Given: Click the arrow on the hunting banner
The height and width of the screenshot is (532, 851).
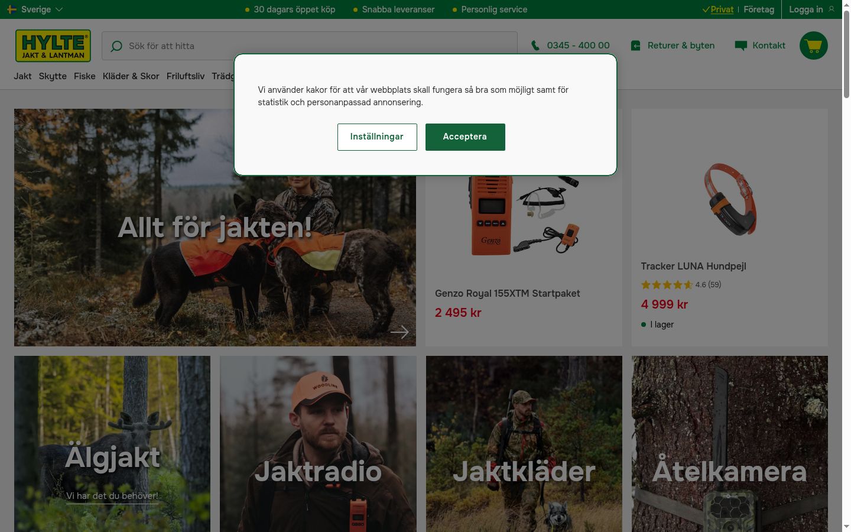Looking at the screenshot, I should point(399,332).
